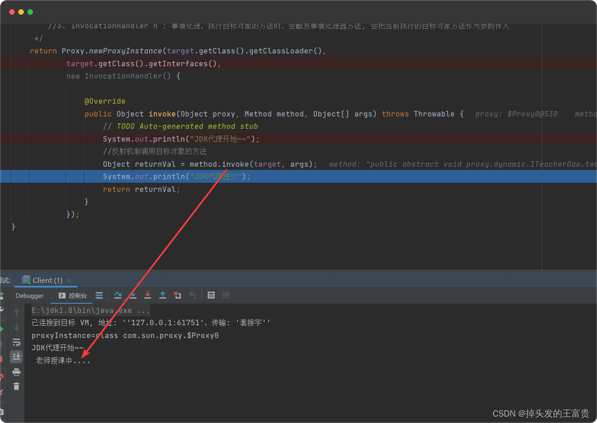
Task: Click the target.getClass().getInterfaces() line
Action: [144, 64]
